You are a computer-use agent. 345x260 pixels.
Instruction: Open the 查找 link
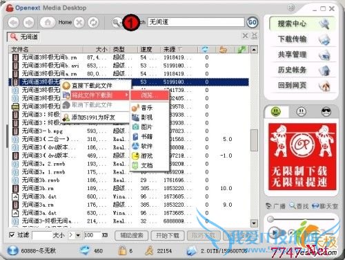[x=299, y=206]
